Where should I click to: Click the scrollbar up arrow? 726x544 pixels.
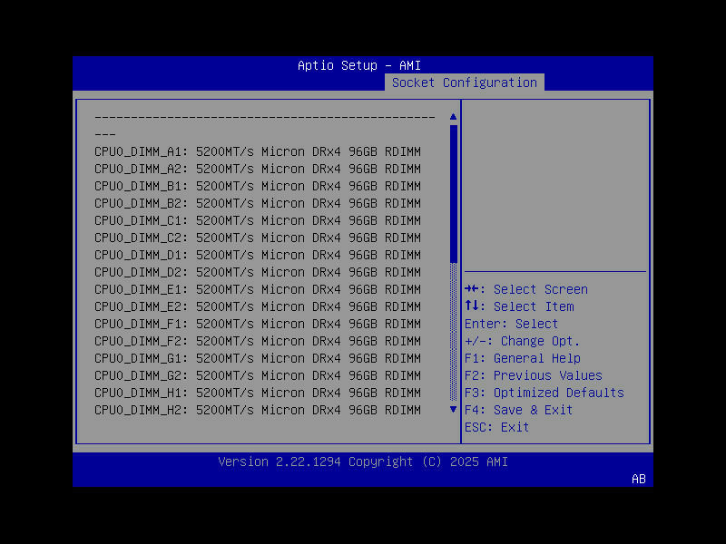click(x=453, y=116)
